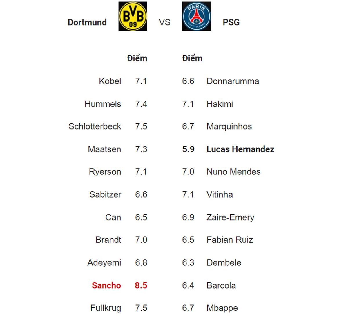Click PSG's Điểm column header
Screen dimensions: 348x318
[192, 58]
